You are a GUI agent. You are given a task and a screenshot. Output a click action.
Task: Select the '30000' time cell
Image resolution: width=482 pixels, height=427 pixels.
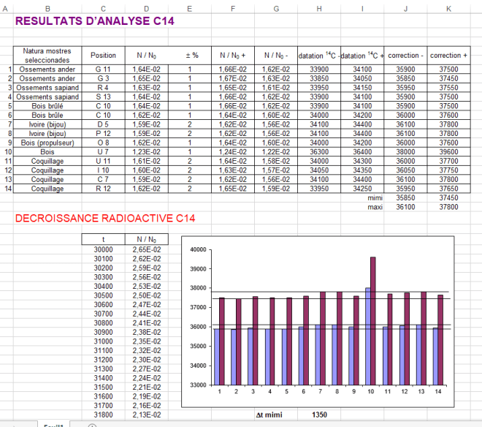pyautogui.click(x=103, y=249)
